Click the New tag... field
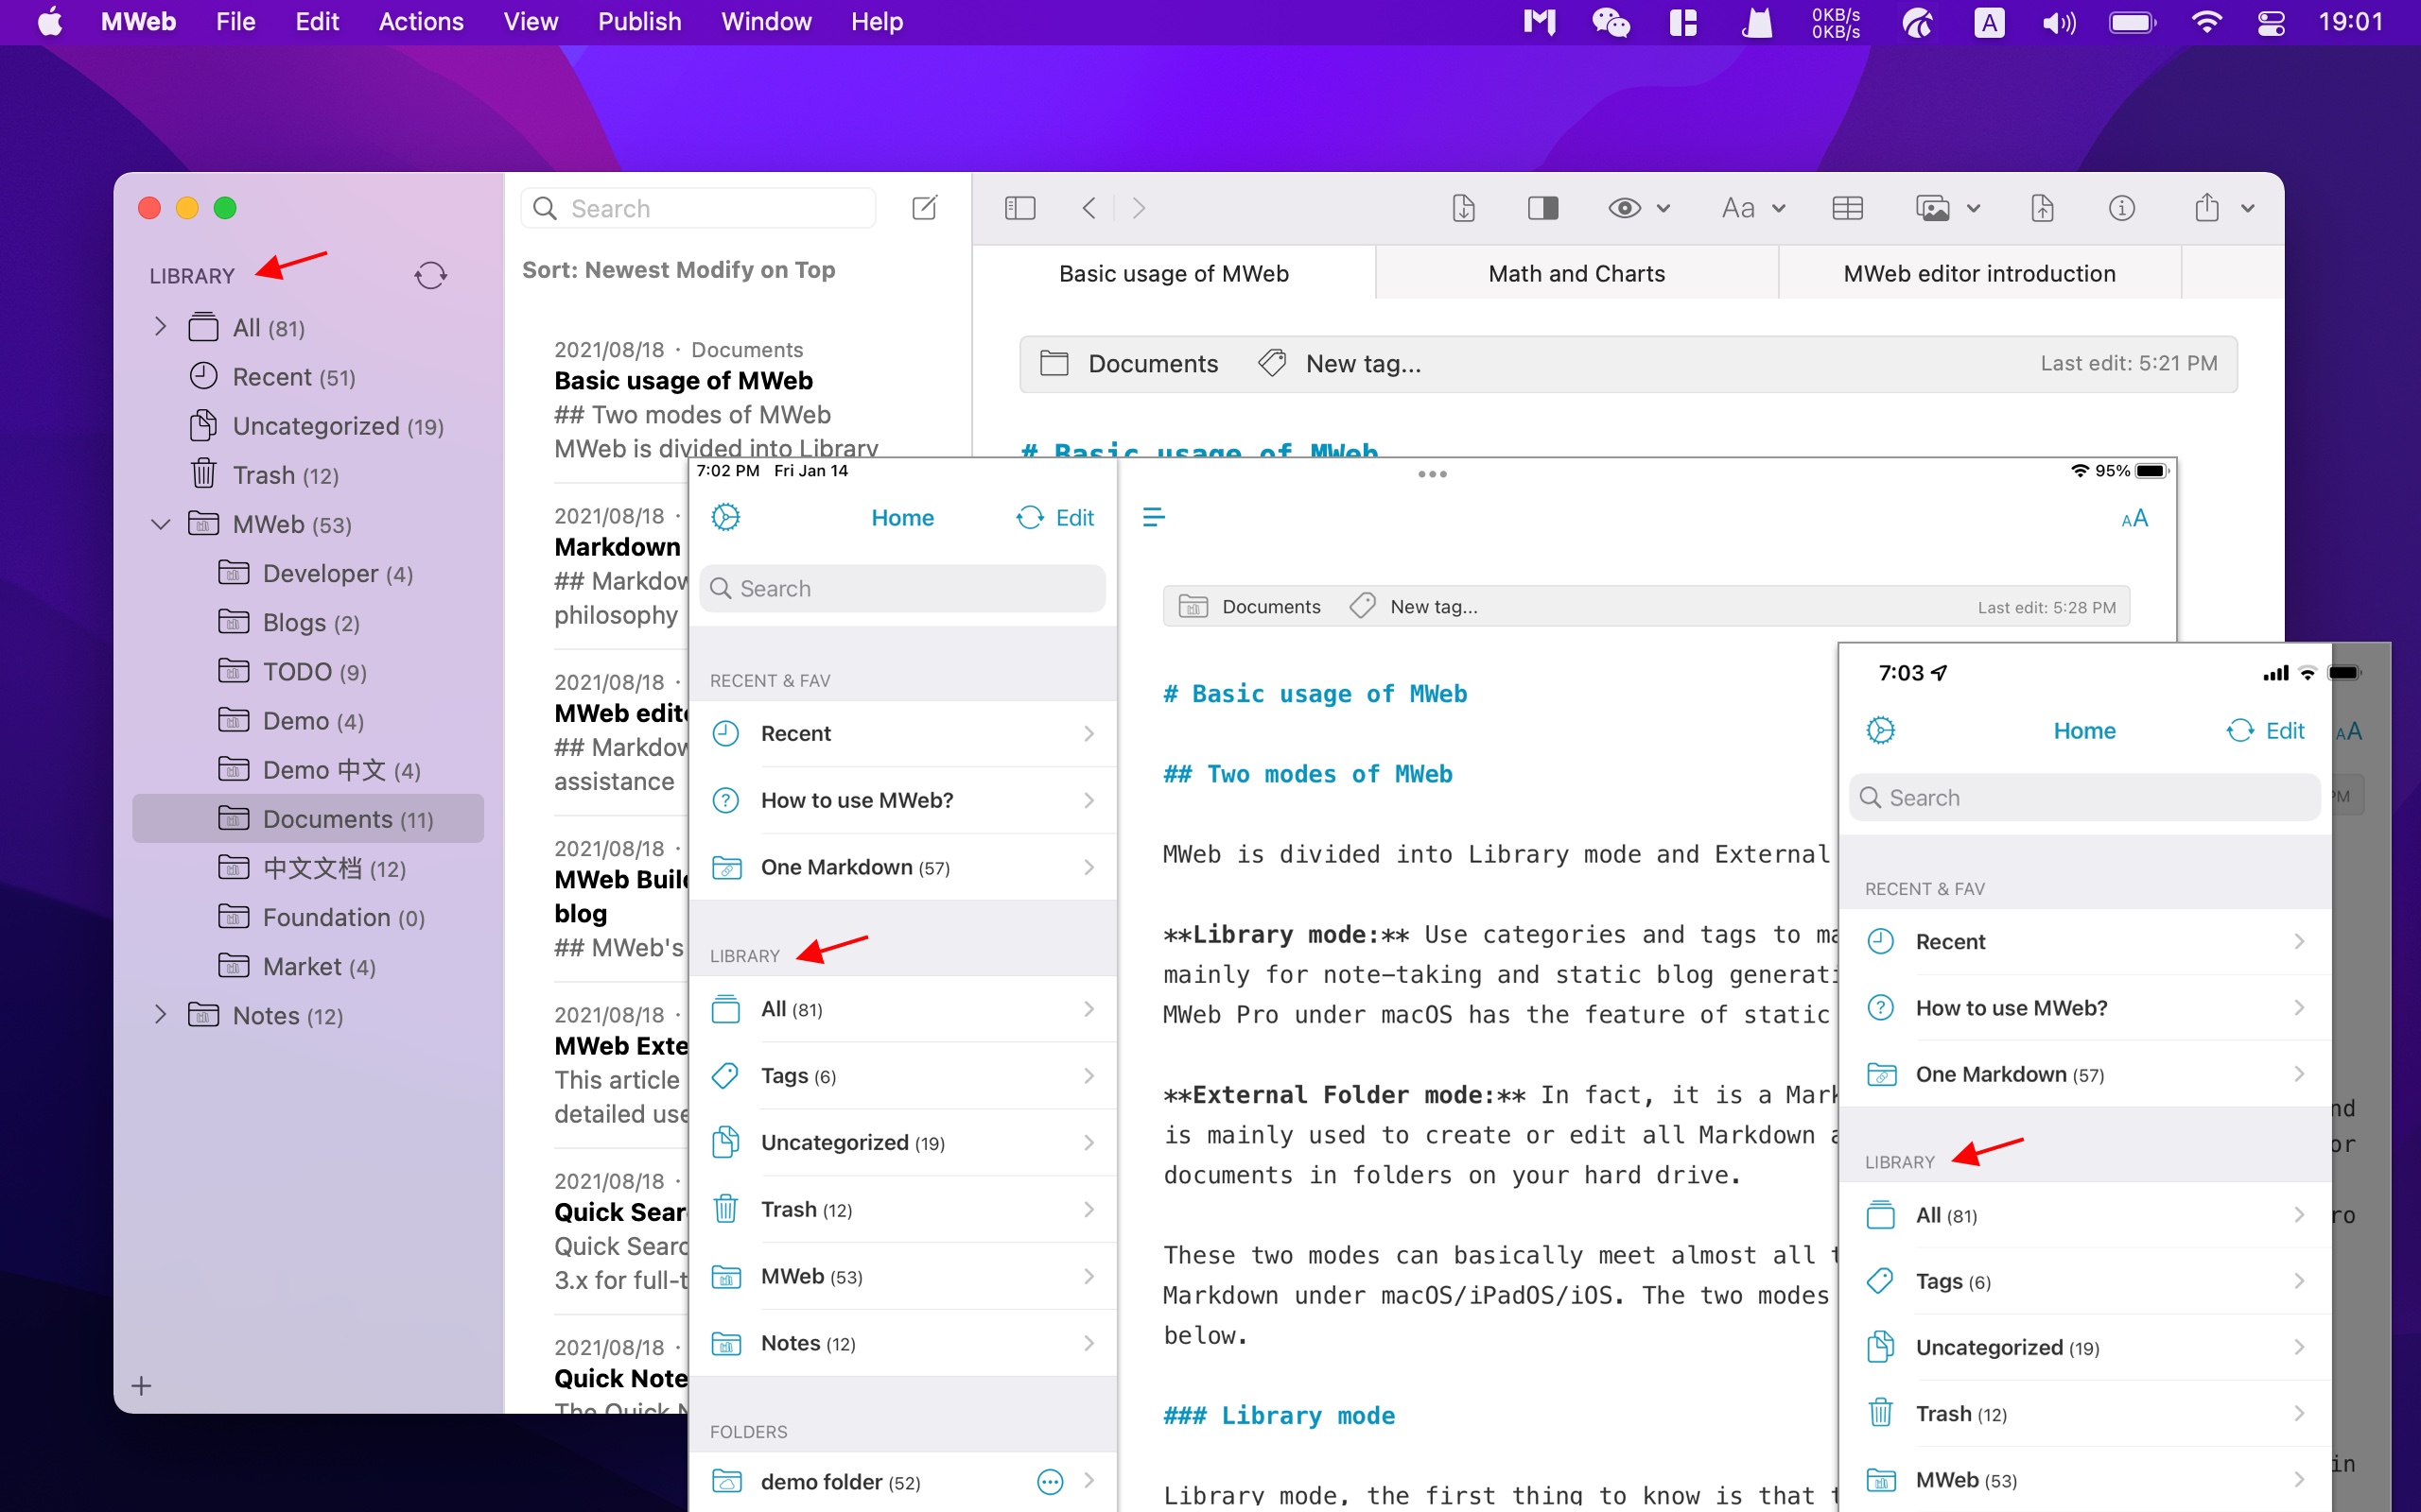The height and width of the screenshot is (1512, 2421). click(1363, 364)
